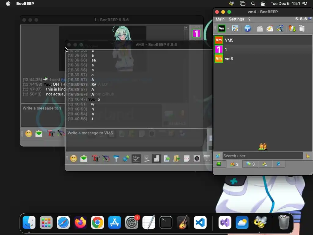Click create group chat icon in vm4 toolbar

(280, 28)
